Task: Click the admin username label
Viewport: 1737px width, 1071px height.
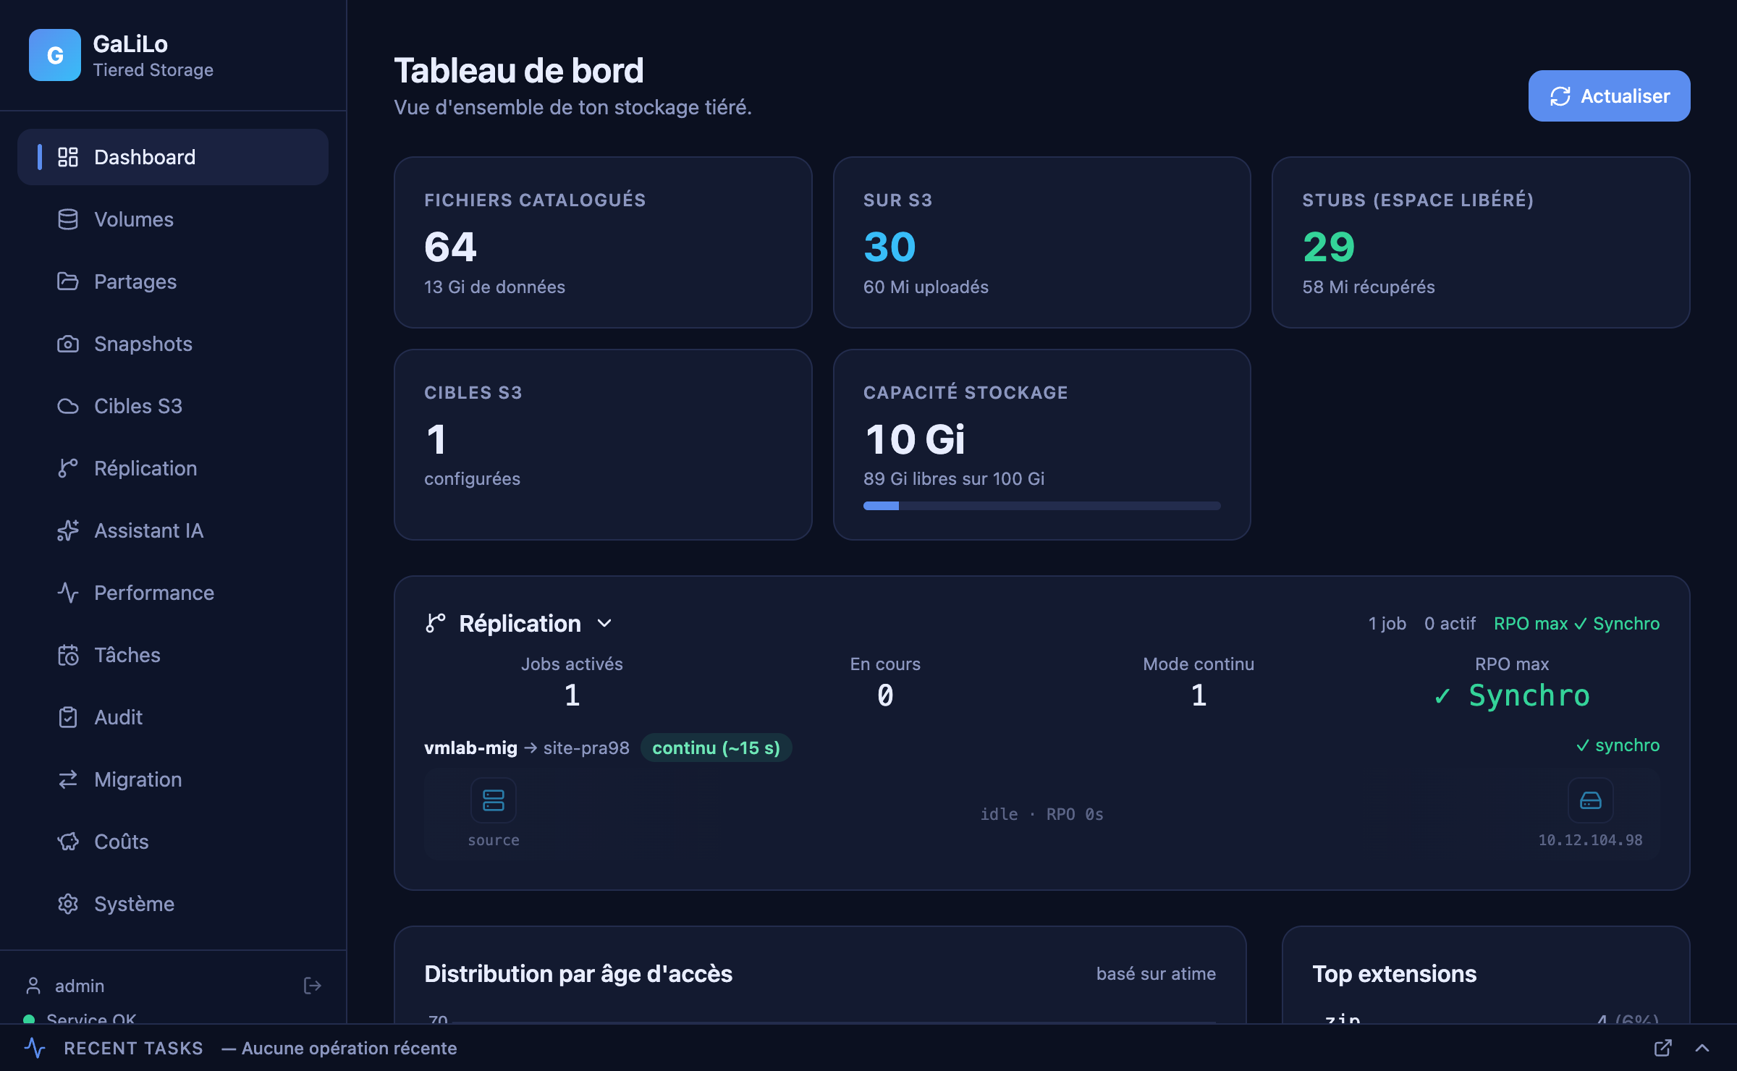Action: tap(80, 986)
